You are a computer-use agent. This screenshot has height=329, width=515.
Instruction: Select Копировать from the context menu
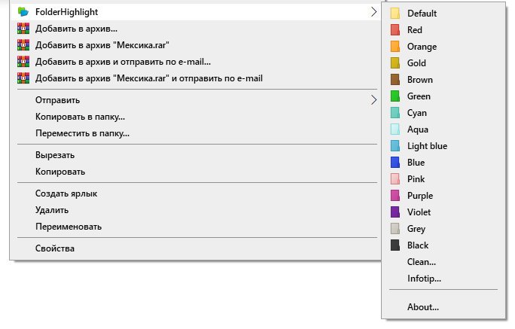pyautogui.click(x=196, y=172)
